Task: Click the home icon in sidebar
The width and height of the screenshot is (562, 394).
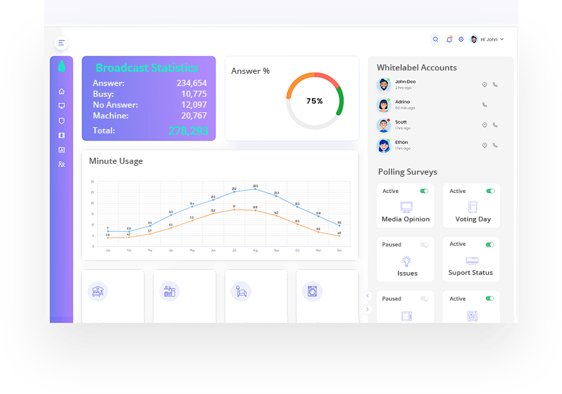Action: [x=62, y=91]
